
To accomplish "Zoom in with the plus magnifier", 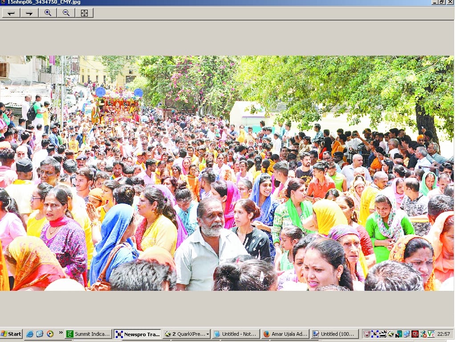I will (x=48, y=13).
